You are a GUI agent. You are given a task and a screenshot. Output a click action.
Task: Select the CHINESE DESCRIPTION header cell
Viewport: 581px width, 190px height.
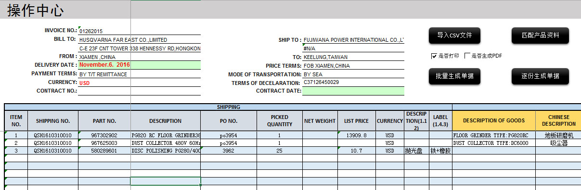(558, 121)
